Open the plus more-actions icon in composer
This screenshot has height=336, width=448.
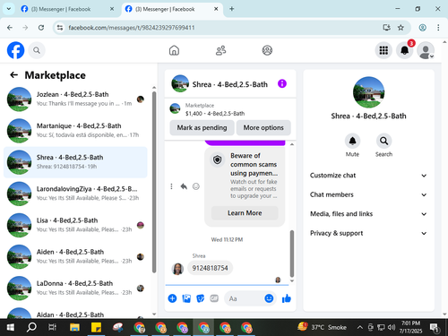[172, 298]
